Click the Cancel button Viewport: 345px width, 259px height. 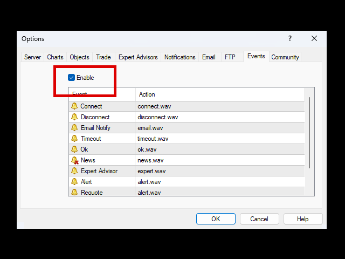pyautogui.click(x=259, y=219)
